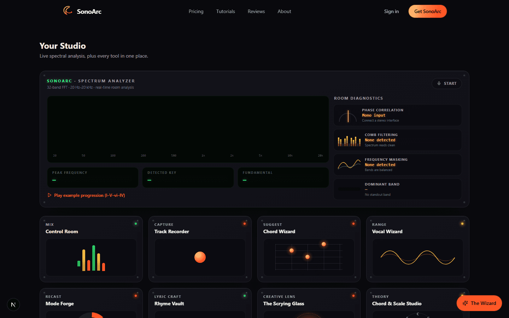509x318 pixels.
Task: Click the Comb Filtering bars icon
Action: tap(349, 141)
